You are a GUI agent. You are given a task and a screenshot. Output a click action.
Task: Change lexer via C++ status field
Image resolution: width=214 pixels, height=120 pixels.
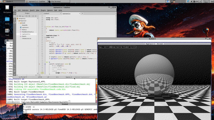click(57, 77)
